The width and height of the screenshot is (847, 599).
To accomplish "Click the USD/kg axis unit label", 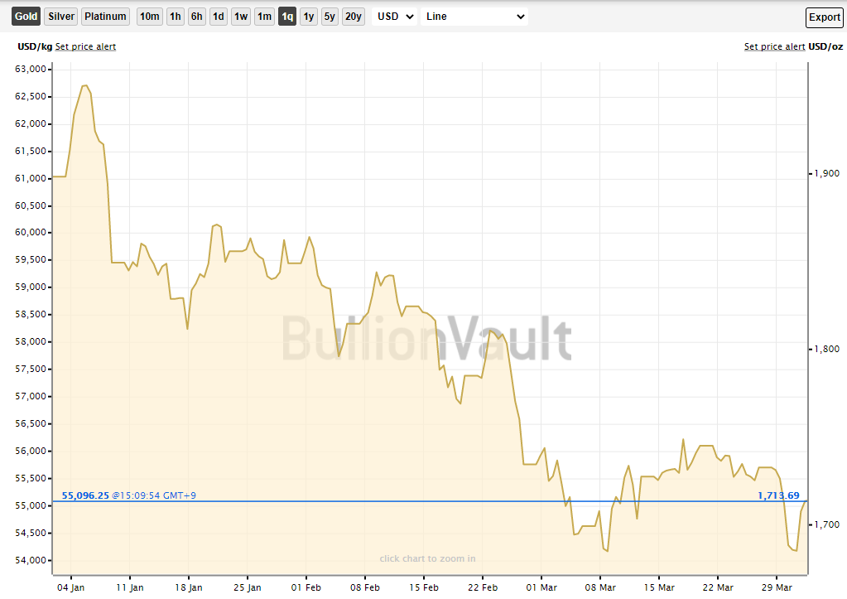I will click(35, 46).
